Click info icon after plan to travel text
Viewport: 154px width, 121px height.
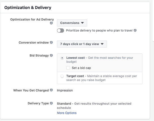[135, 30]
